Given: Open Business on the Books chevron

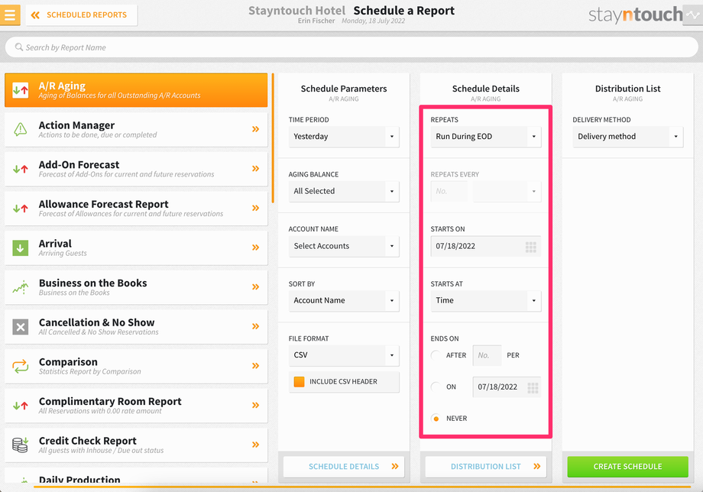Looking at the screenshot, I should (x=255, y=286).
